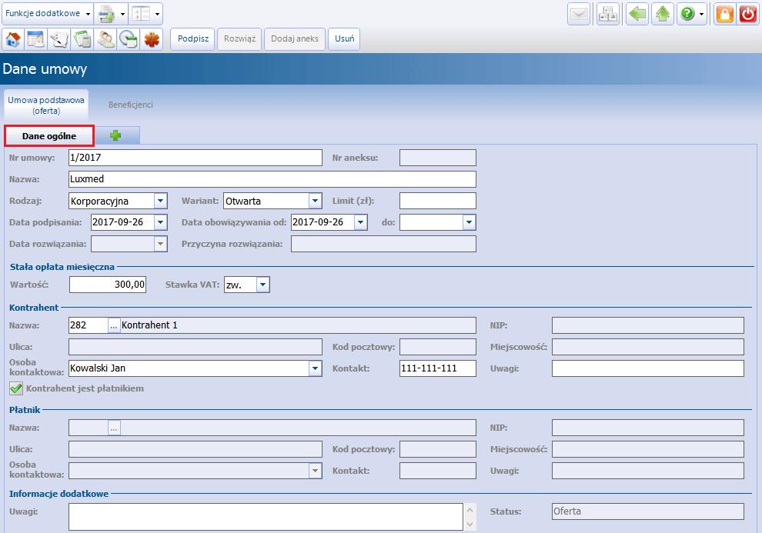Click the Kontrahent Miejscowość field

coord(648,347)
